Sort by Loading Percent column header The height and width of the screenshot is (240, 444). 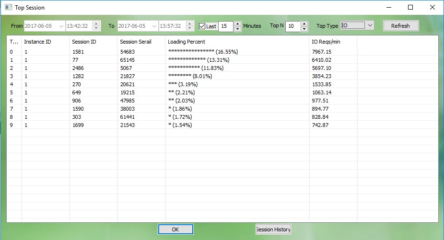point(237,42)
